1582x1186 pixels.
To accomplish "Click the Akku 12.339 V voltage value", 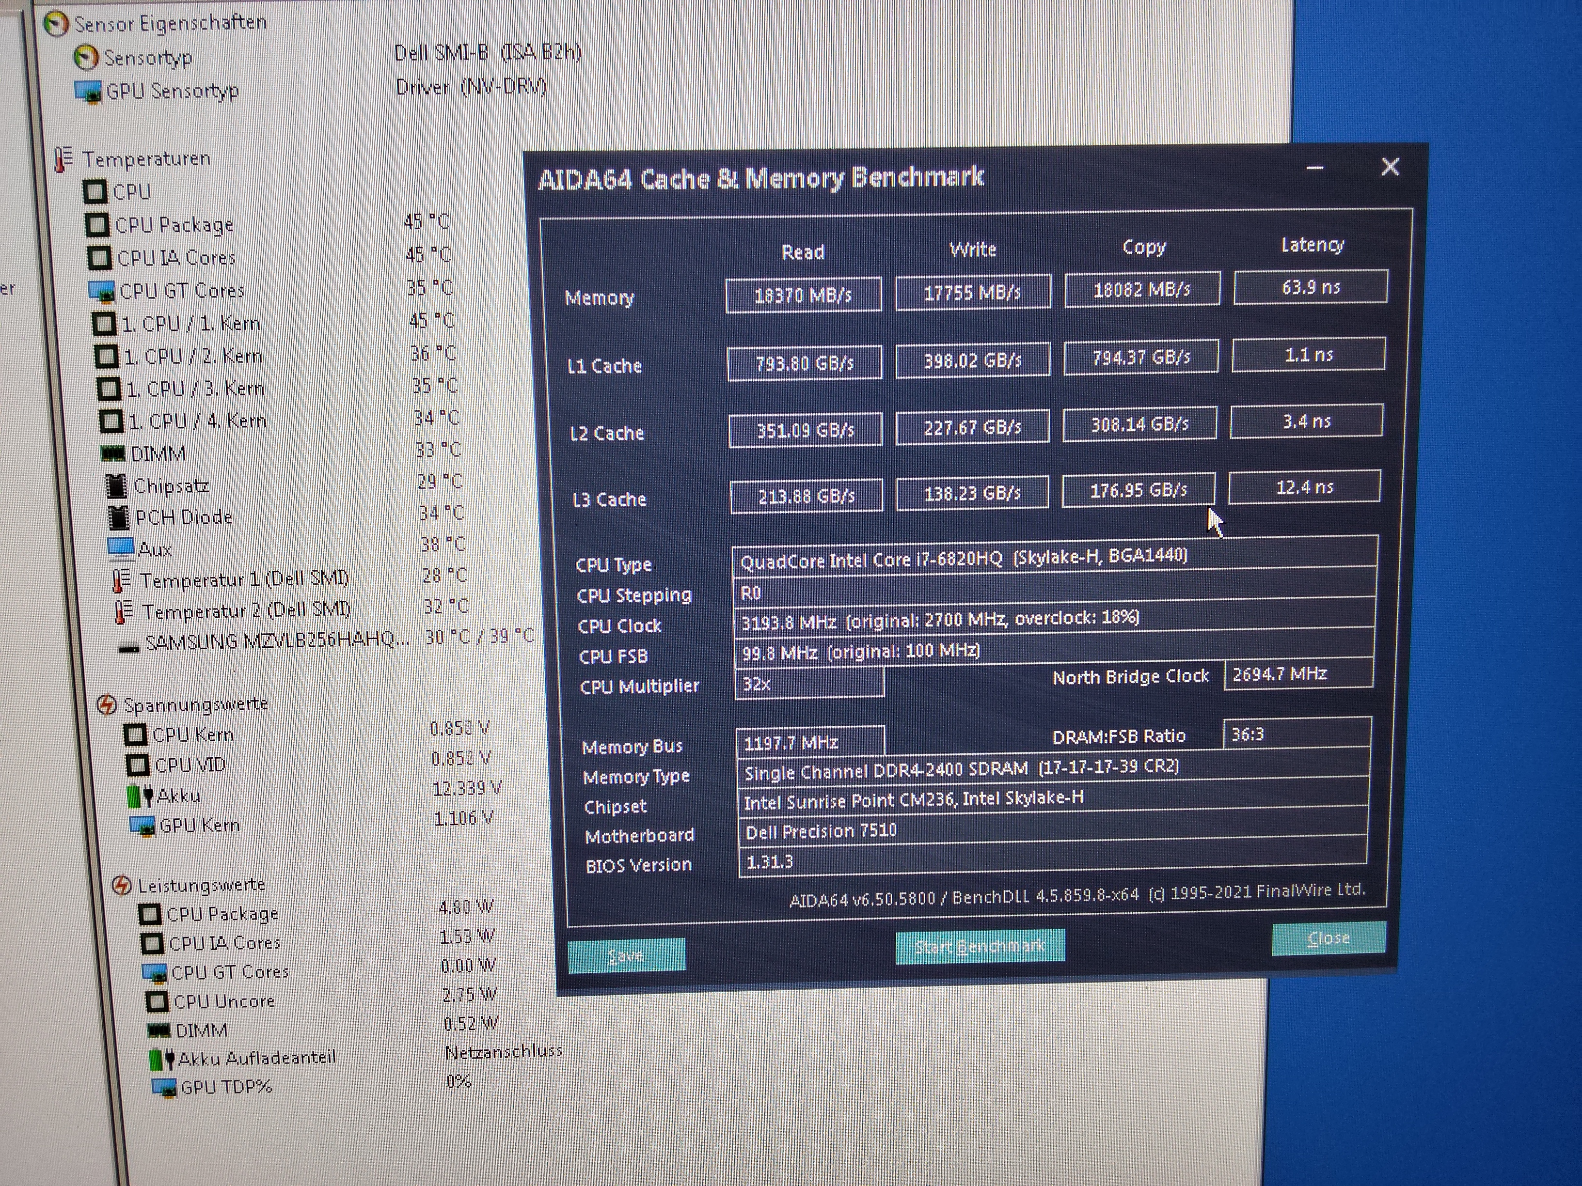I will 467,788.
